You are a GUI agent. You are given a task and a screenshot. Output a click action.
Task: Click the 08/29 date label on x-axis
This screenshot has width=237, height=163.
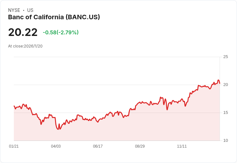140,146
